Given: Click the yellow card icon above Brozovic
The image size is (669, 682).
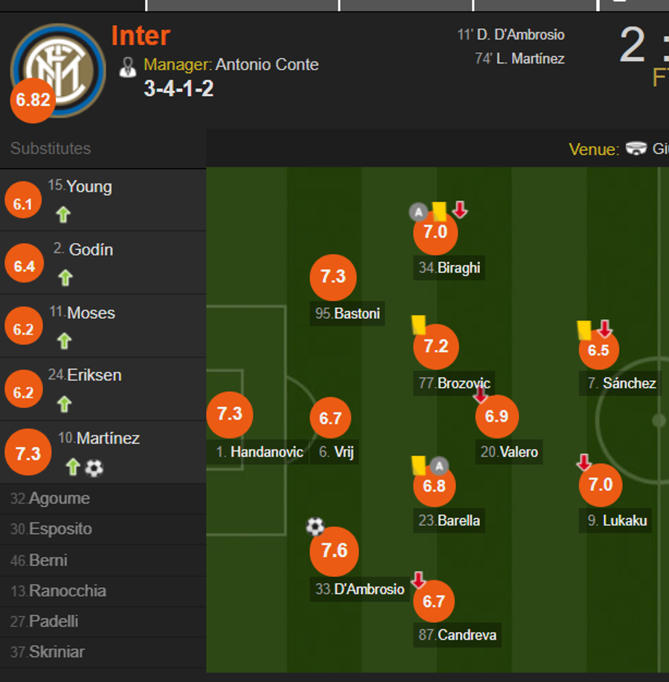Looking at the screenshot, I should [418, 324].
